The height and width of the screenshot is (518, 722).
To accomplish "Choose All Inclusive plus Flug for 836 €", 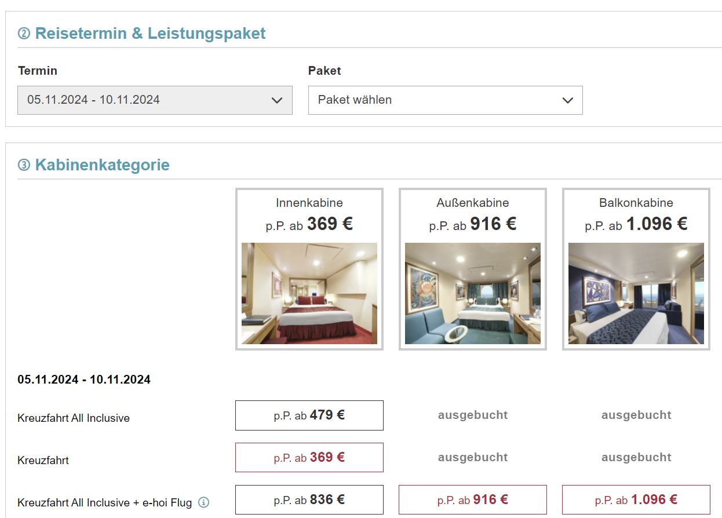I will pos(309,499).
